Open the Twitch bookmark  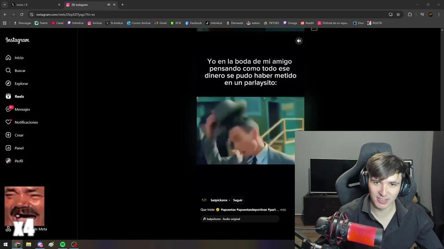pos(41,23)
